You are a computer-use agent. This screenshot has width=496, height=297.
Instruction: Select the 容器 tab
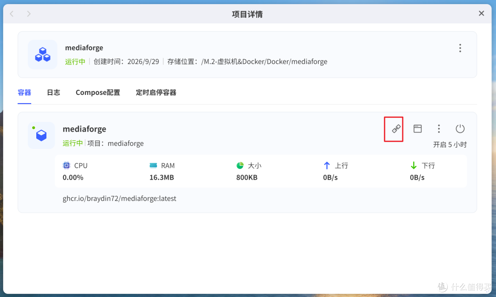click(x=24, y=93)
